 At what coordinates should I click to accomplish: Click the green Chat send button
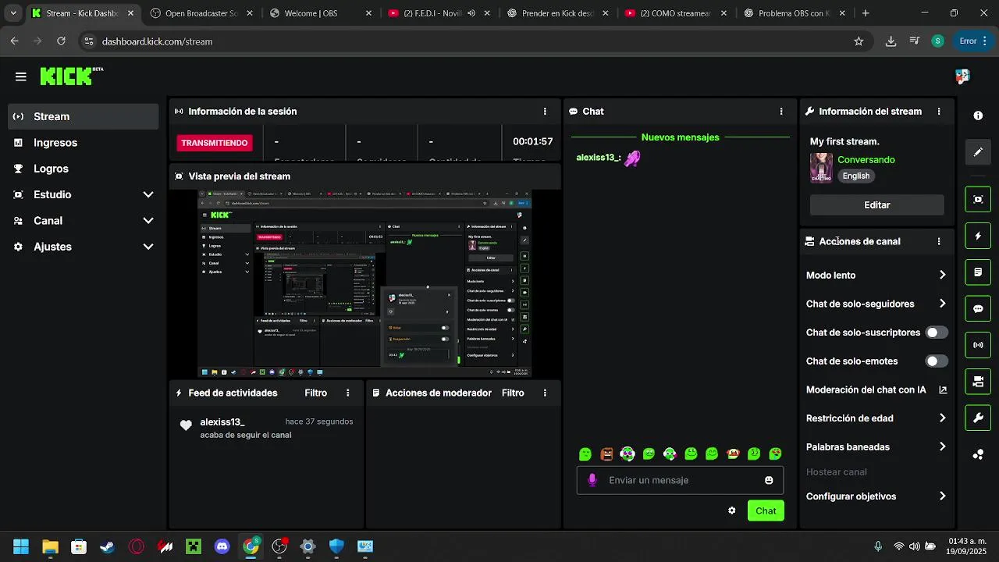click(x=766, y=511)
